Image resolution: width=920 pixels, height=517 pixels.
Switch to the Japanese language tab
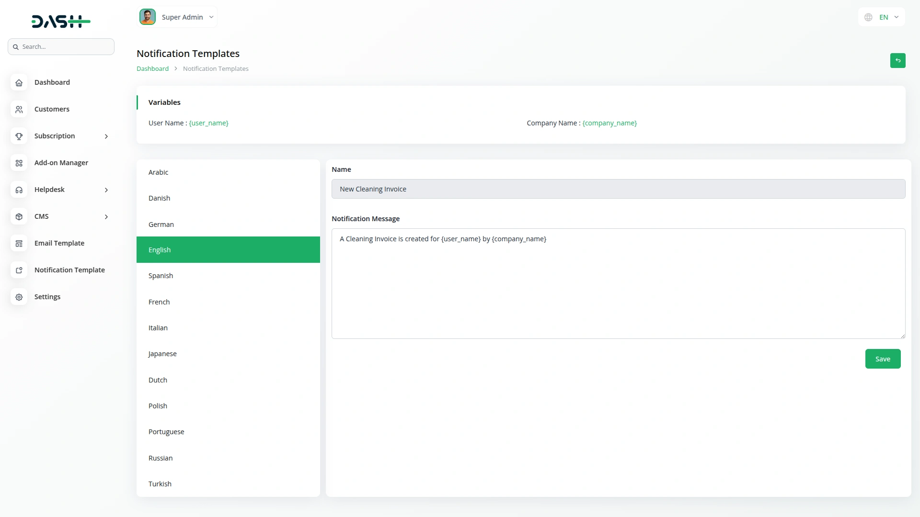pos(162,354)
